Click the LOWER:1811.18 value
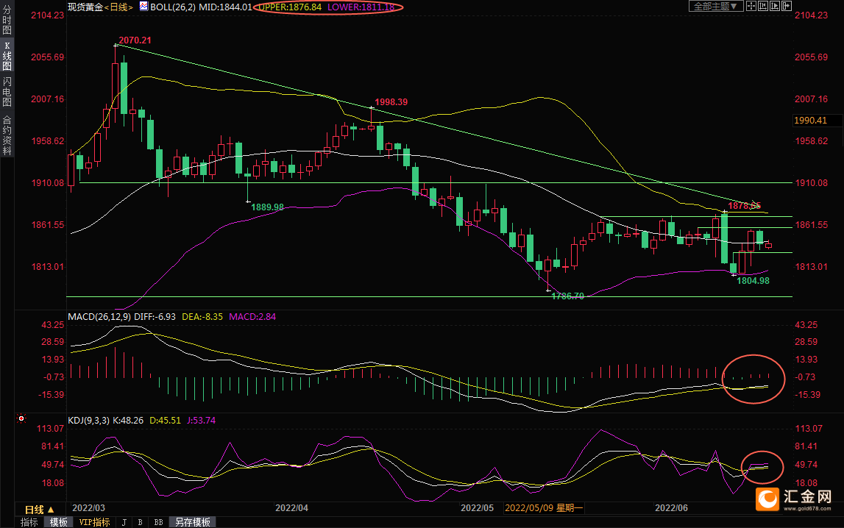 [x=361, y=7]
